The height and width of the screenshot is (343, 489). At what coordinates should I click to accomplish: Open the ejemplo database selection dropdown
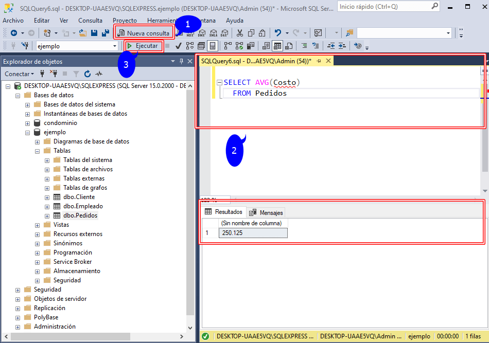(x=115, y=46)
